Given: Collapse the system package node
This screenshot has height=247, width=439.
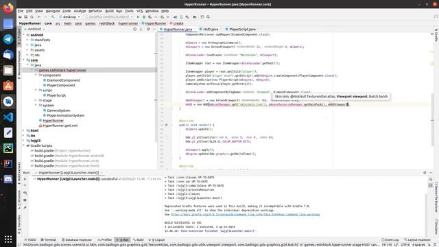Looking at the screenshot, I should [36, 105].
